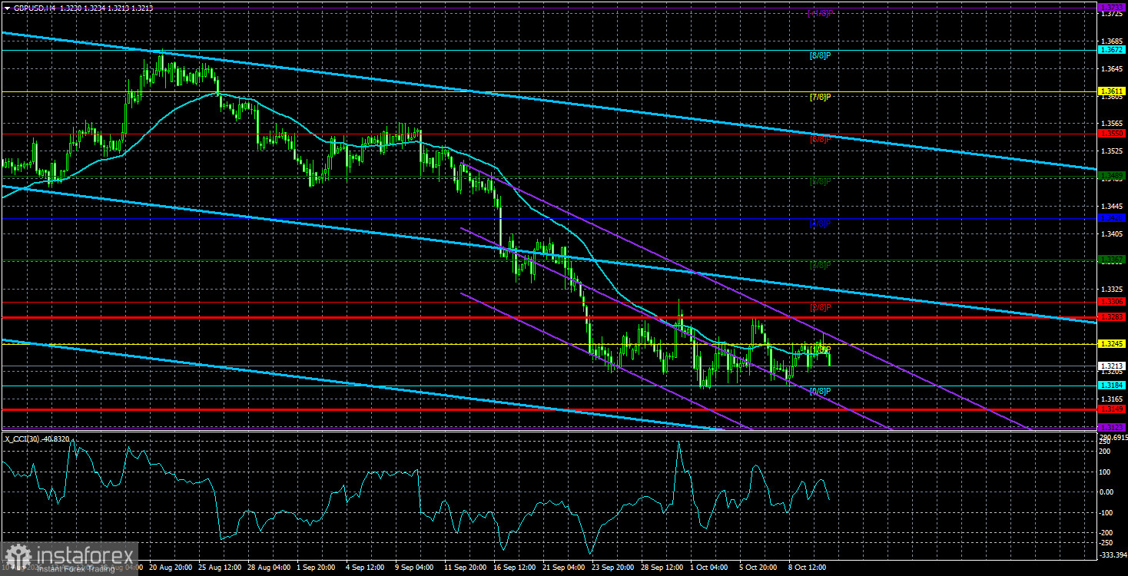Click the red 1.3149 price level tag
Viewport: 1128px width, 576px height.
tap(1112, 409)
